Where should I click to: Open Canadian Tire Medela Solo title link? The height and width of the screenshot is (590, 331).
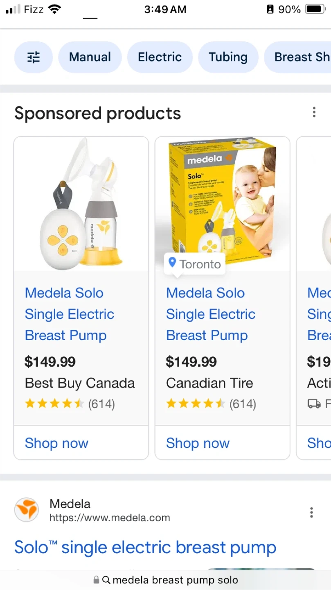point(211,314)
